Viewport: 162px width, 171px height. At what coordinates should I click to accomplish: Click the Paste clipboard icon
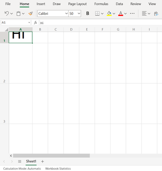pos(18,14)
